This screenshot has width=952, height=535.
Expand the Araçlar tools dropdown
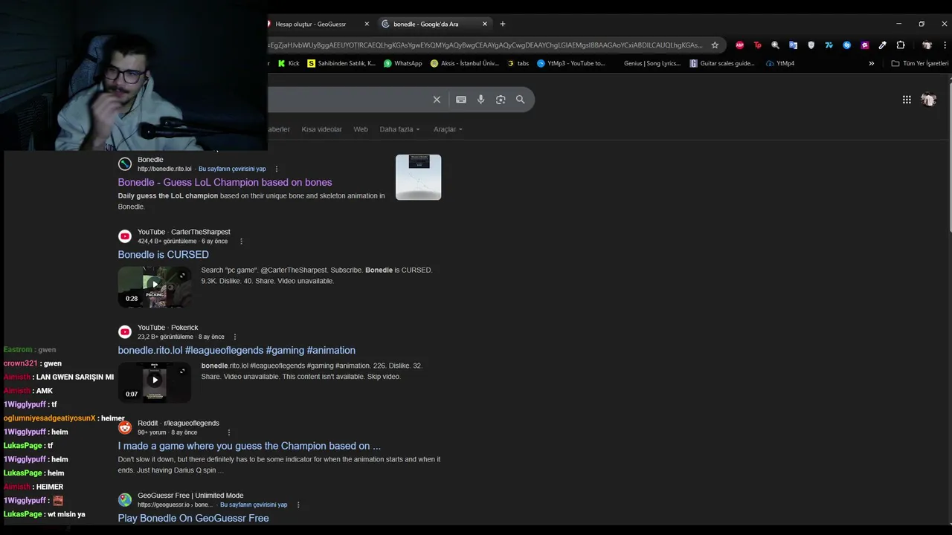tap(448, 129)
